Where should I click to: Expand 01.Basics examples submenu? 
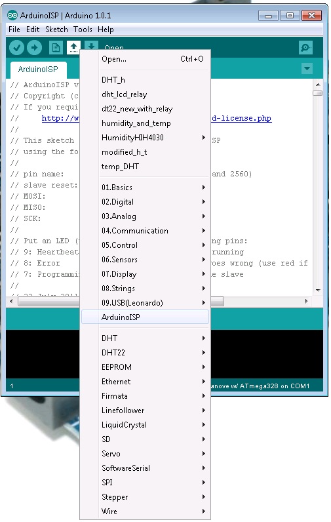click(x=145, y=188)
